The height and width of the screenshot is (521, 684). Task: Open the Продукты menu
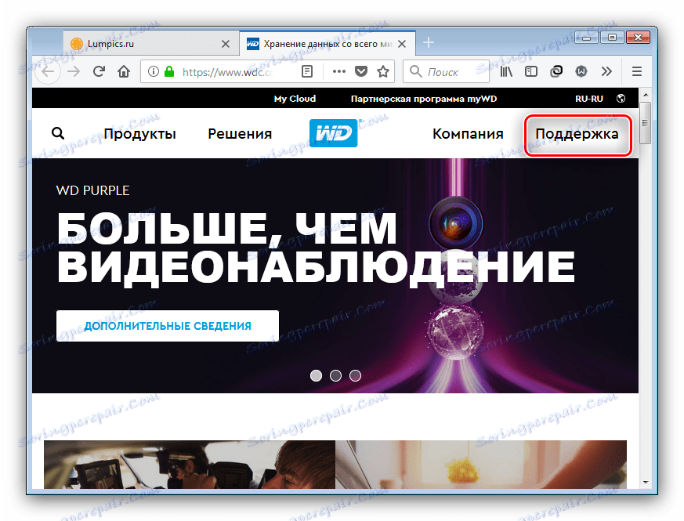pyautogui.click(x=139, y=133)
